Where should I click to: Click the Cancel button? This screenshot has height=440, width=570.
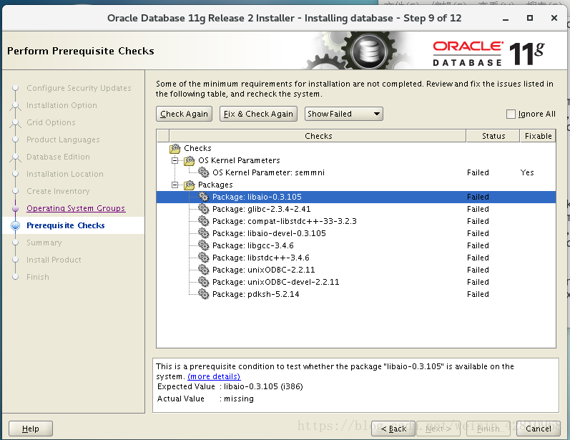538,429
